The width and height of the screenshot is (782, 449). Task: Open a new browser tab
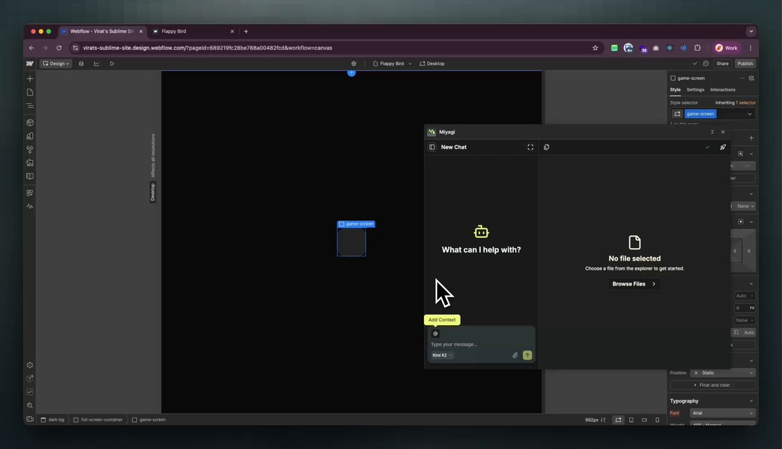click(246, 31)
